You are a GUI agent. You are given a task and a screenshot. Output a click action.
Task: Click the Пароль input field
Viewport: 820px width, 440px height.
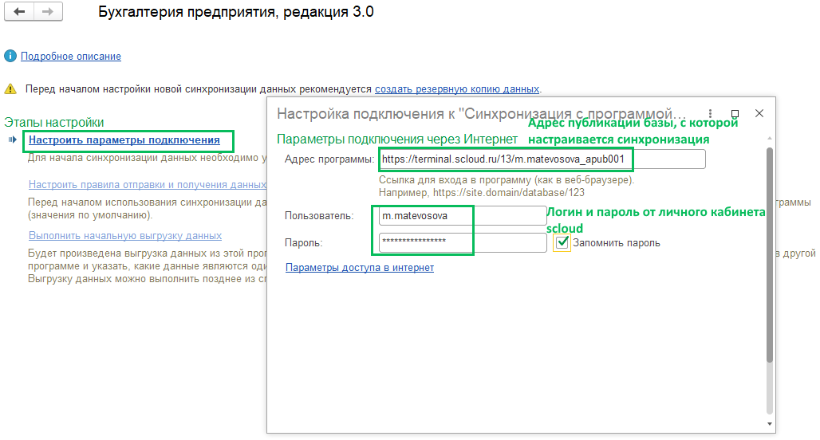click(463, 242)
